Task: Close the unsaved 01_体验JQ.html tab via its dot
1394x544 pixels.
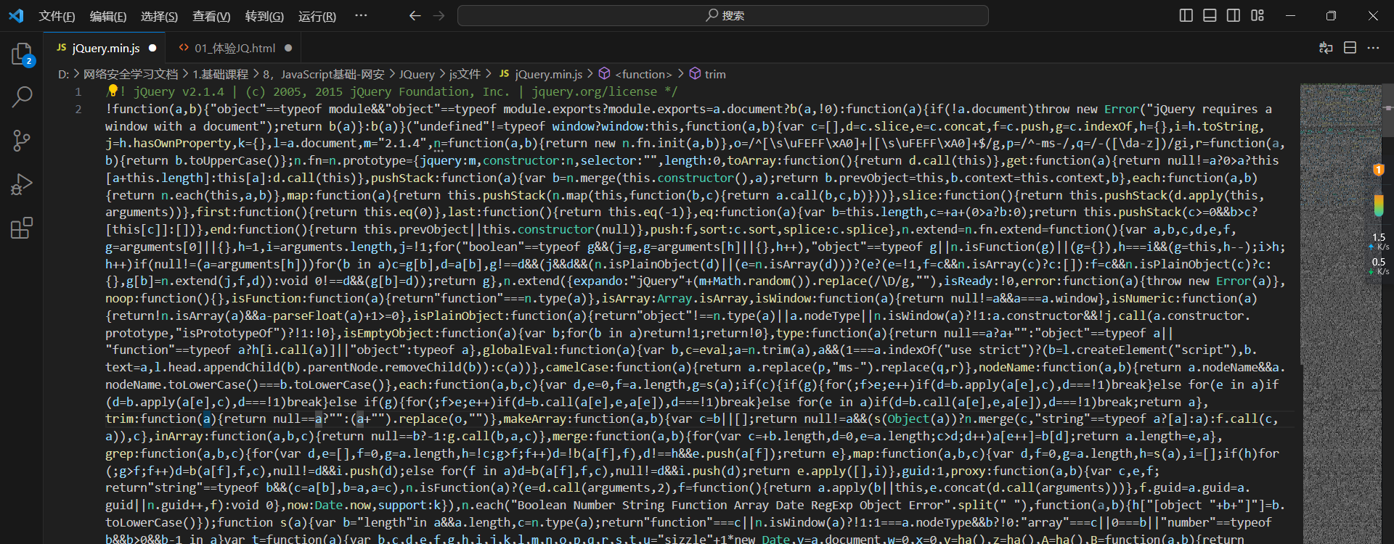Action: (x=288, y=48)
